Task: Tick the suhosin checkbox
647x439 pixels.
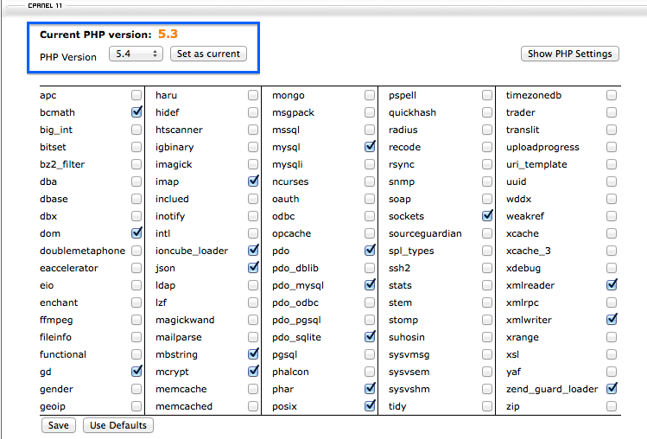Action: (x=487, y=337)
